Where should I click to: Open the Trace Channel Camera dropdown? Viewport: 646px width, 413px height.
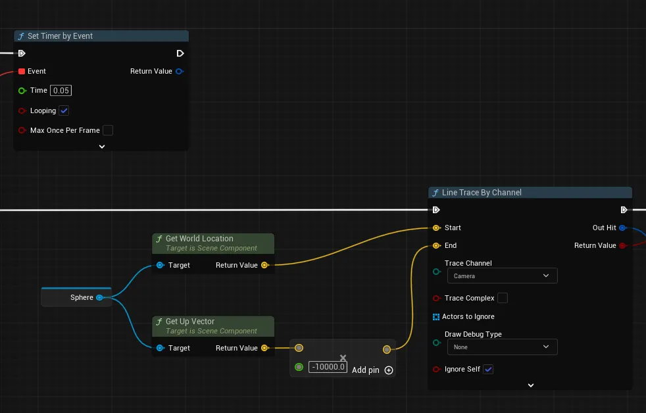click(x=502, y=276)
